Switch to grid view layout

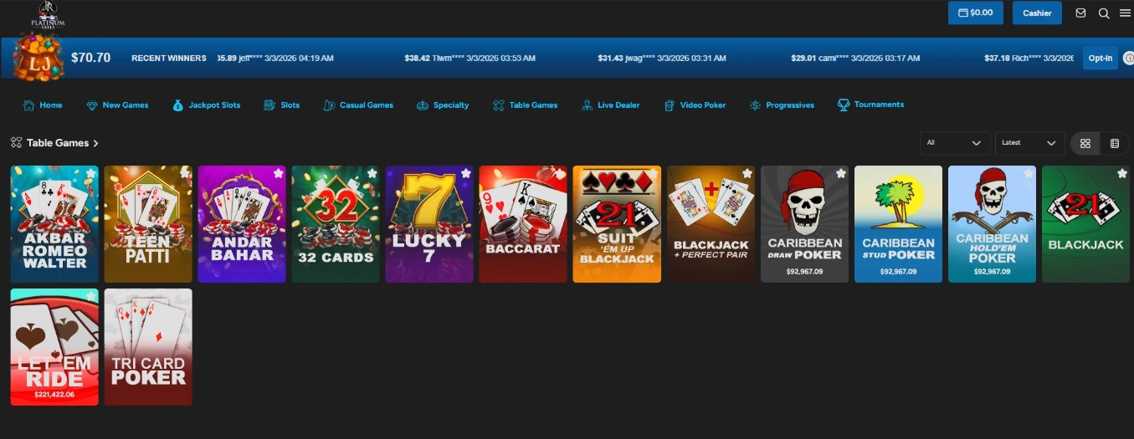click(x=1085, y=143)
